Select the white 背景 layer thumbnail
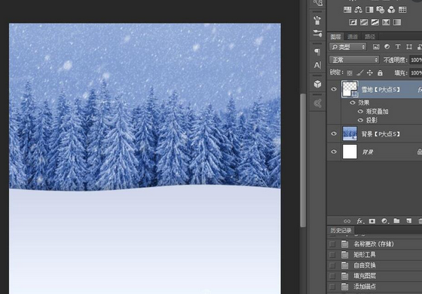 coord(350,152)
